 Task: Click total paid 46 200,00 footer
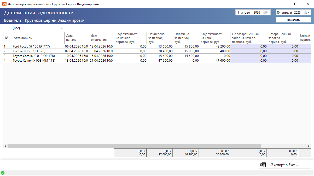coord(186,153)
